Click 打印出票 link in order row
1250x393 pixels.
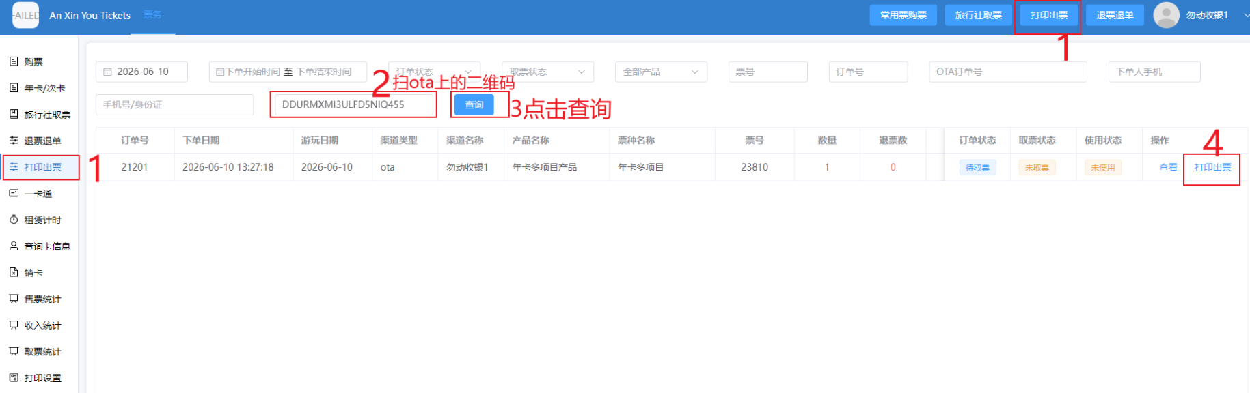(1212, 167)
